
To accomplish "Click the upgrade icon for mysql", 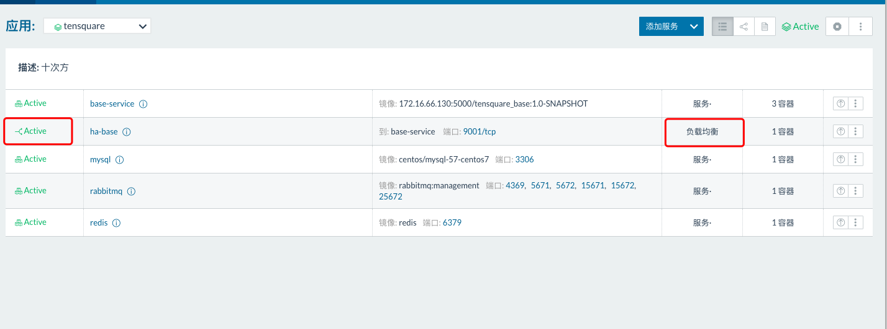I will coord(840,159).
